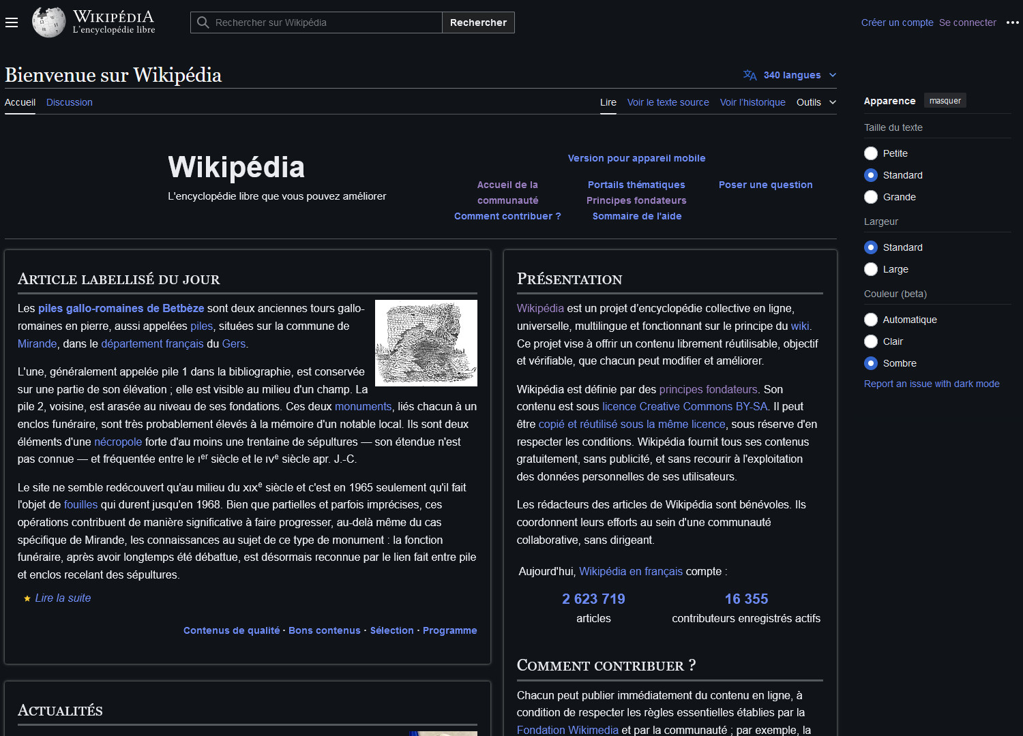The height and width of the screenshot is (736, 1023).
Task: Select Standard width option
Action: pos(871,247)
